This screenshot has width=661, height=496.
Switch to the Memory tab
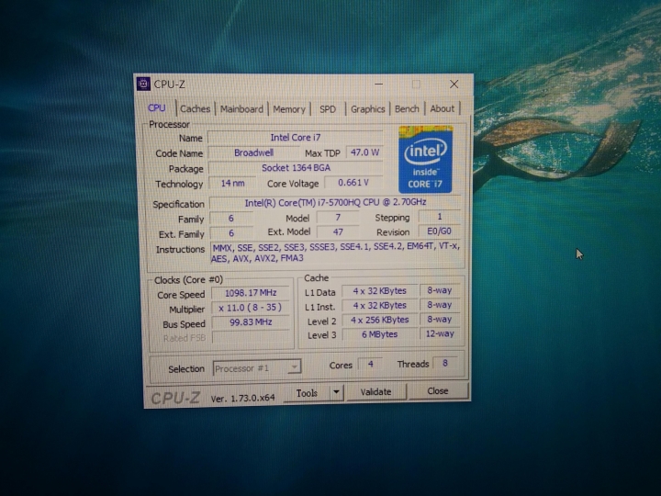pos(289,109)
